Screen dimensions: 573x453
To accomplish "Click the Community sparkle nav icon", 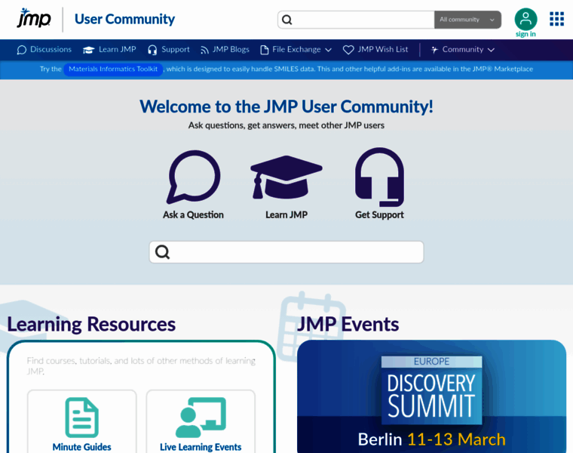I will coord(434,50).
